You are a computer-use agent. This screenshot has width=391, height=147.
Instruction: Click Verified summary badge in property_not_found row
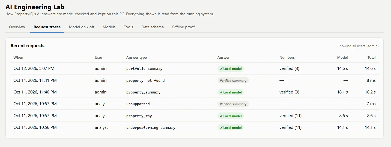[x=233, y=81]
